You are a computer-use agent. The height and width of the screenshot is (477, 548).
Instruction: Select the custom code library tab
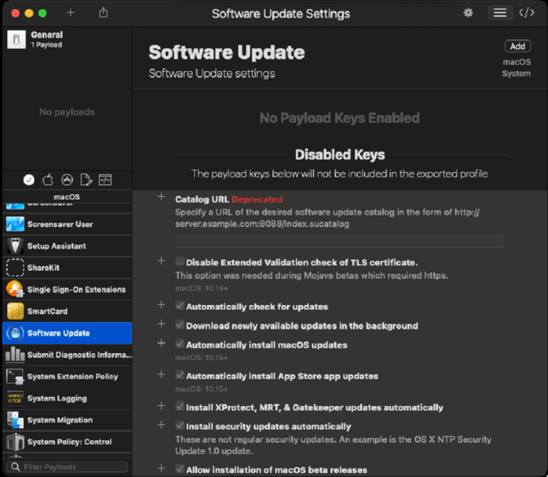(105, 180)
